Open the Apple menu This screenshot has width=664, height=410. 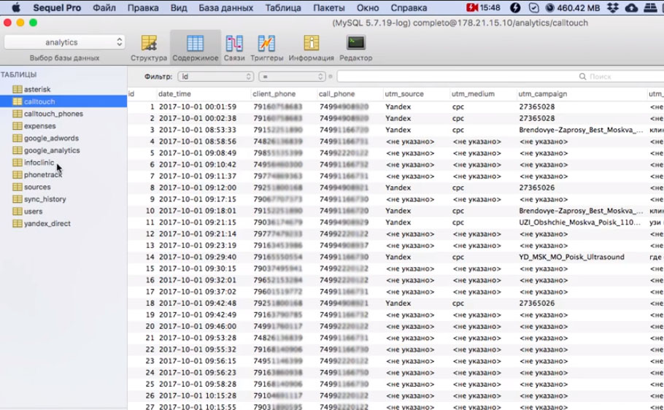(15, 7)
